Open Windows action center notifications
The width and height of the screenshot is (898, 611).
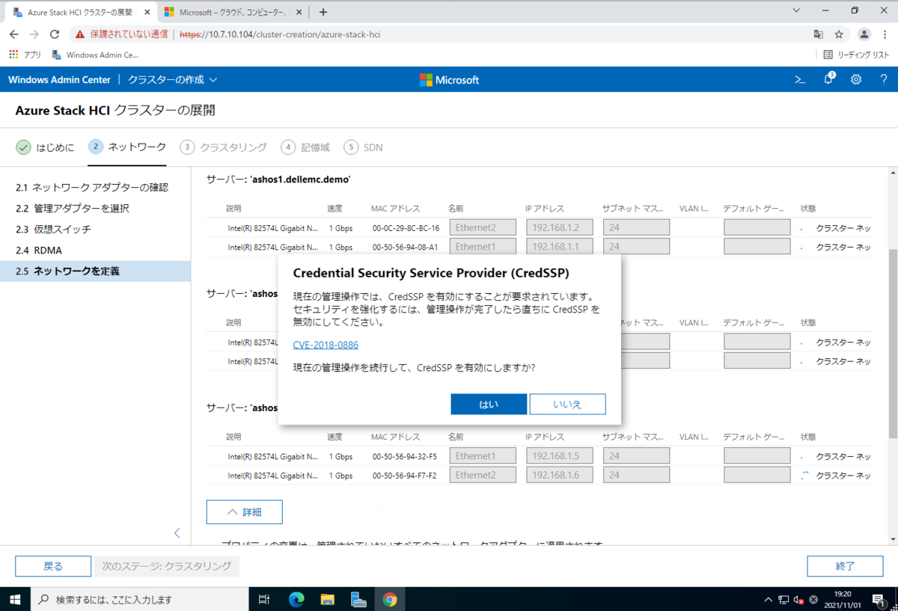[878, 599]
